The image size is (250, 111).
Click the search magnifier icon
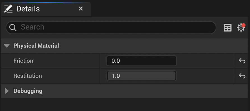[13, 28]
